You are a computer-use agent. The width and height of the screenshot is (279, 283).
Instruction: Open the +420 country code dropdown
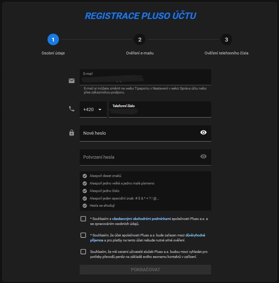pos(93,109)
